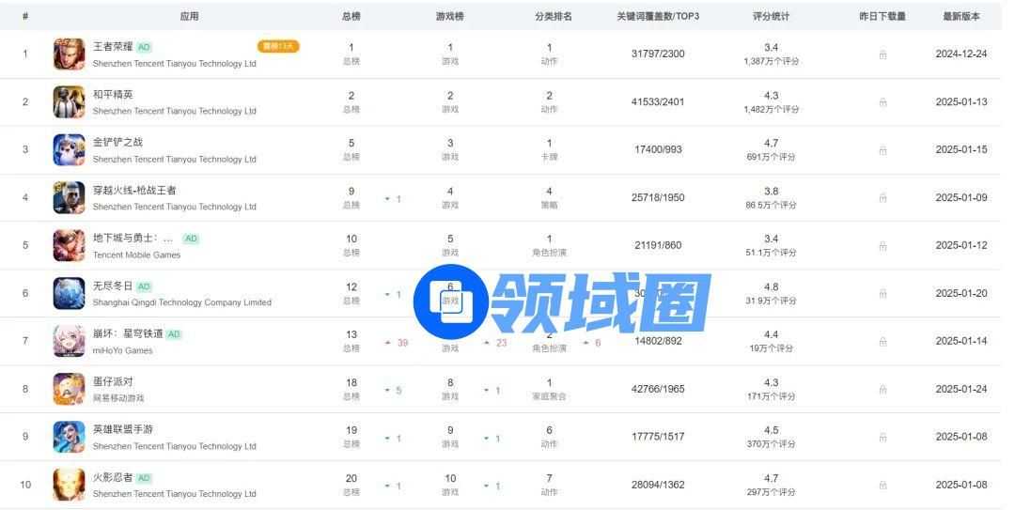
Task: Open the 无尽冬日 app name link
Action: [x=113, y=286]
